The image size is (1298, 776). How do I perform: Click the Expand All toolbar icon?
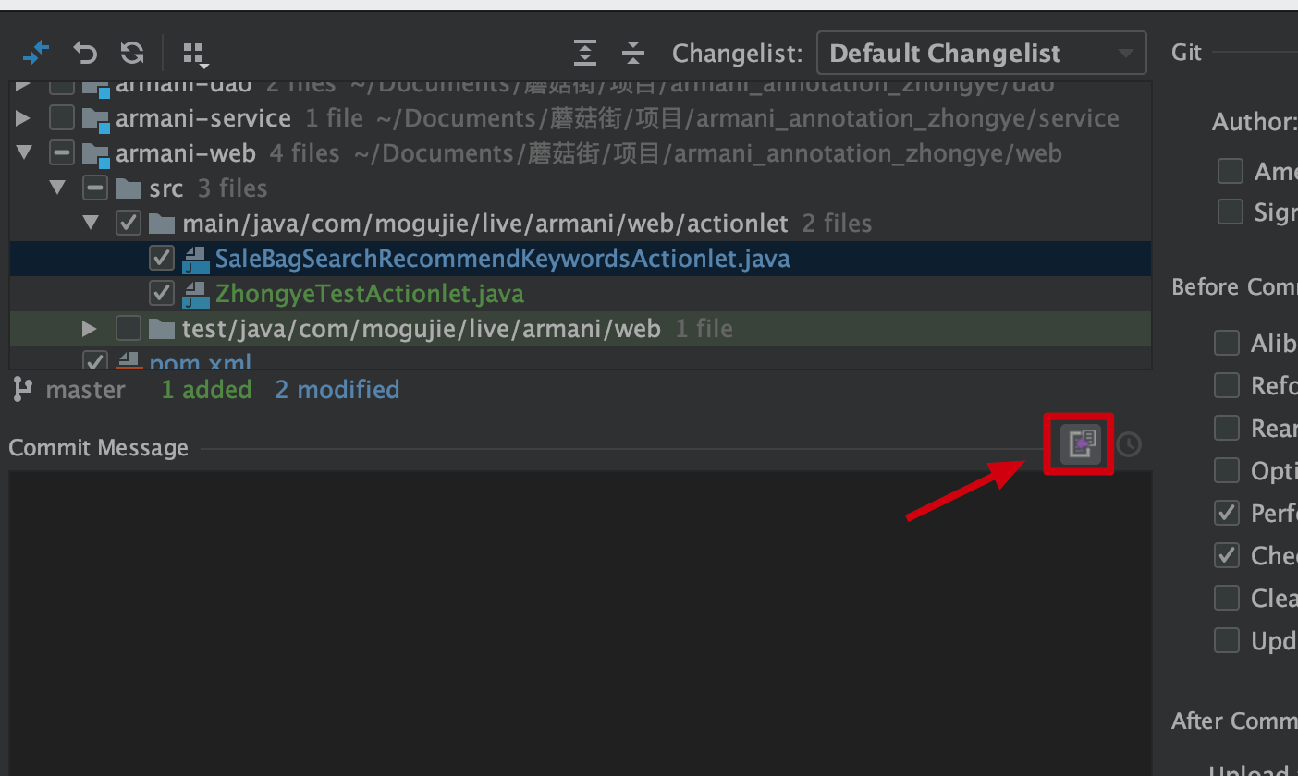[584, 53]
